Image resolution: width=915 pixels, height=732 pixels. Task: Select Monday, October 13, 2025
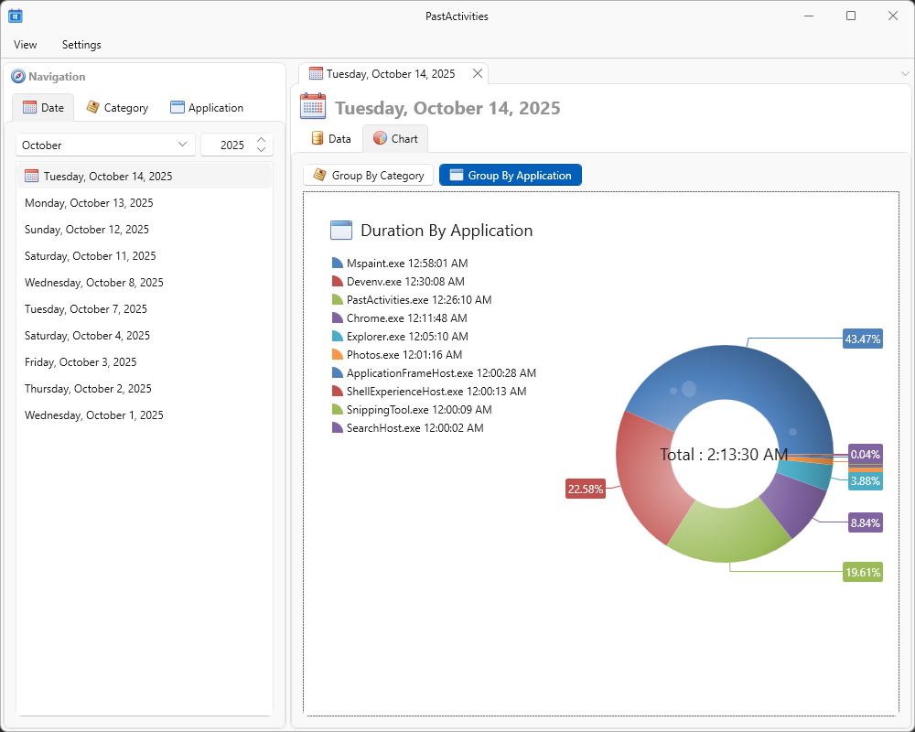point(89,203)
